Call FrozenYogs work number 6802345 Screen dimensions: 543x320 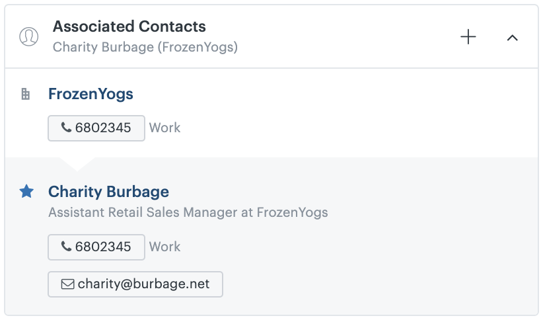[96, 128]
